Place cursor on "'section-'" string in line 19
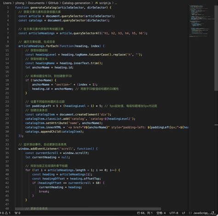 pyautogui.click(x=63, y=85)
